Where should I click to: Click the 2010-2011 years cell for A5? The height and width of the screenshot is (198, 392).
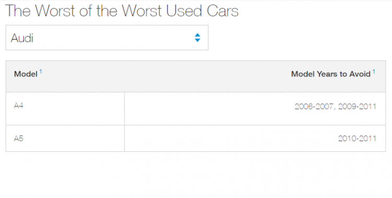click(357, 138)
